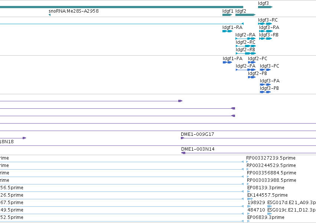Click the Idgf1-PA protein label
The height and width of the screenshot is (223, 316).
click(232, 59)
